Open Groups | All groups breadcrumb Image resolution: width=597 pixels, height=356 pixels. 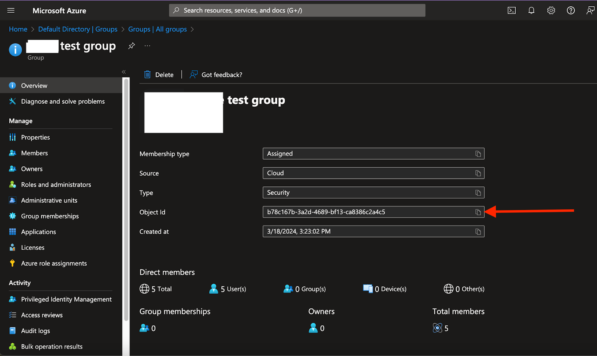click(157, 29)
